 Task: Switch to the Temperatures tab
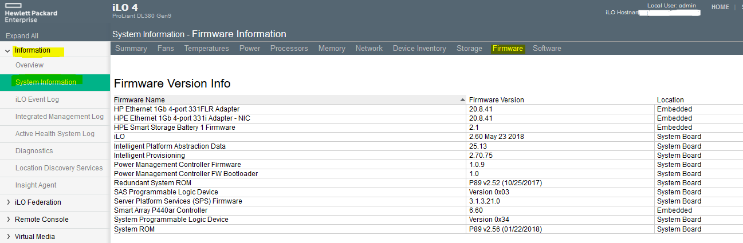point(207,49)
